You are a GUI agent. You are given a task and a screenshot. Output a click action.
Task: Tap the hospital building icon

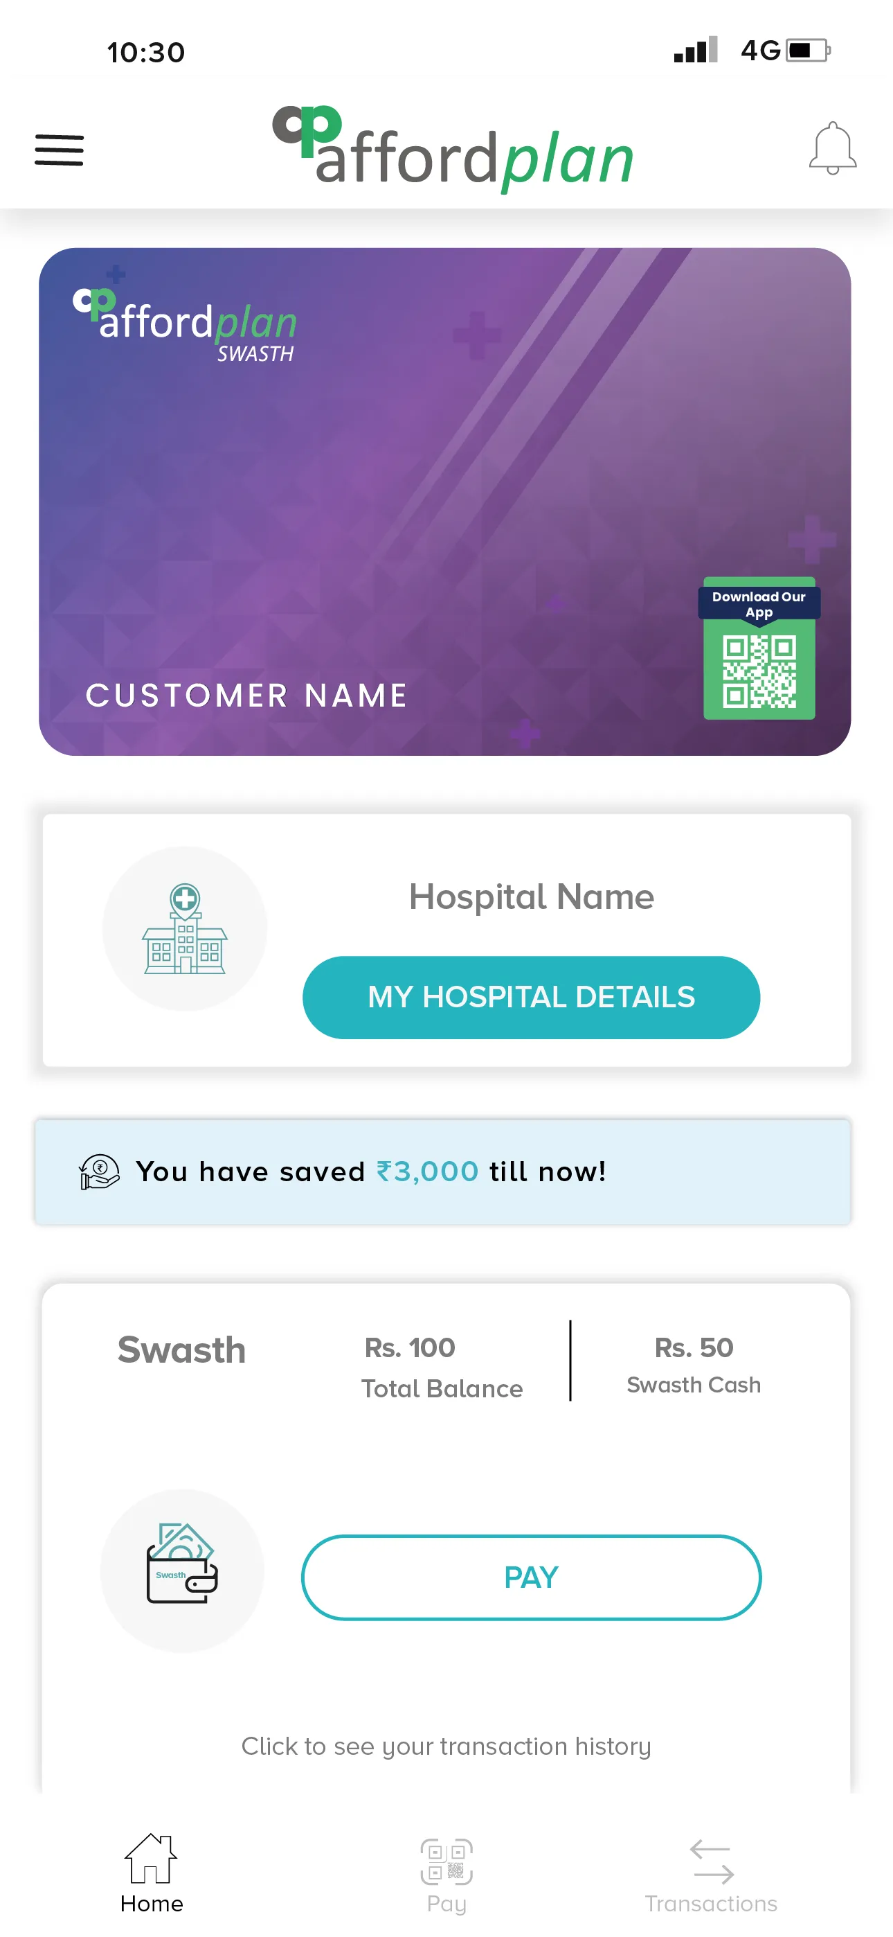pyautogui.click(x=185, y=928)
